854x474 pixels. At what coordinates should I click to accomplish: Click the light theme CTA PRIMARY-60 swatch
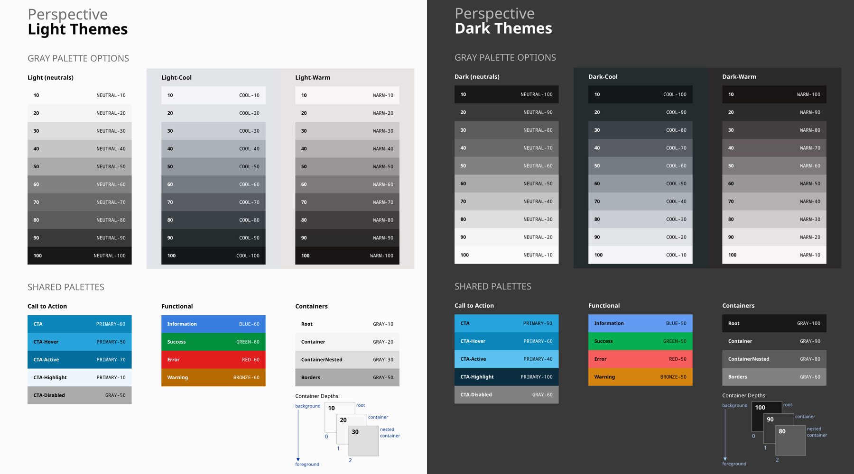79,324
